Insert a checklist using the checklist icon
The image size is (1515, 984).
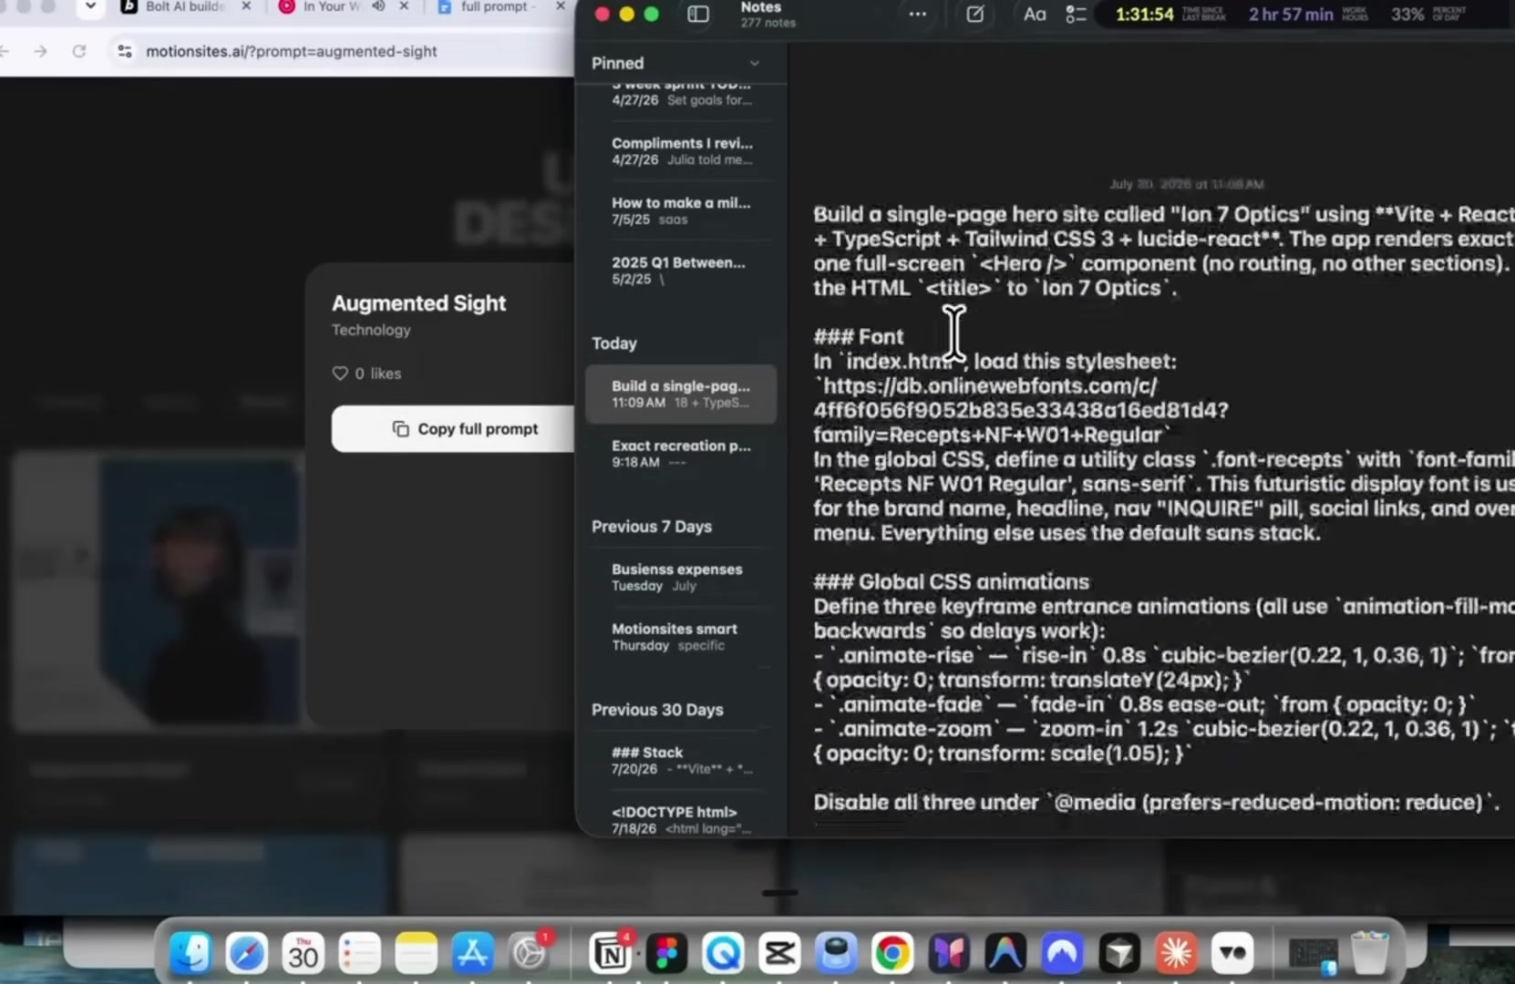click(x=1076, y=14)
